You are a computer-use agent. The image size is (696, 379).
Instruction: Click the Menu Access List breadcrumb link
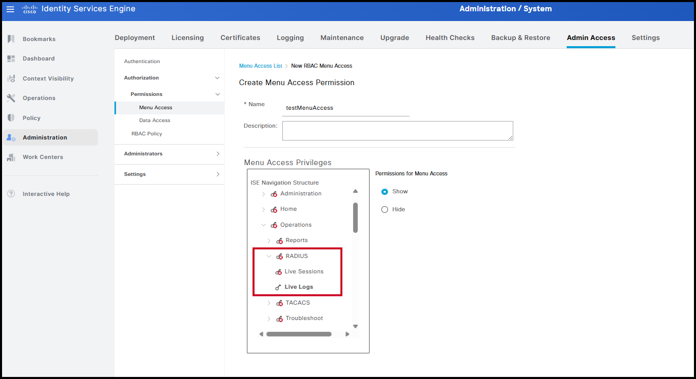click(x=261, y=66)
